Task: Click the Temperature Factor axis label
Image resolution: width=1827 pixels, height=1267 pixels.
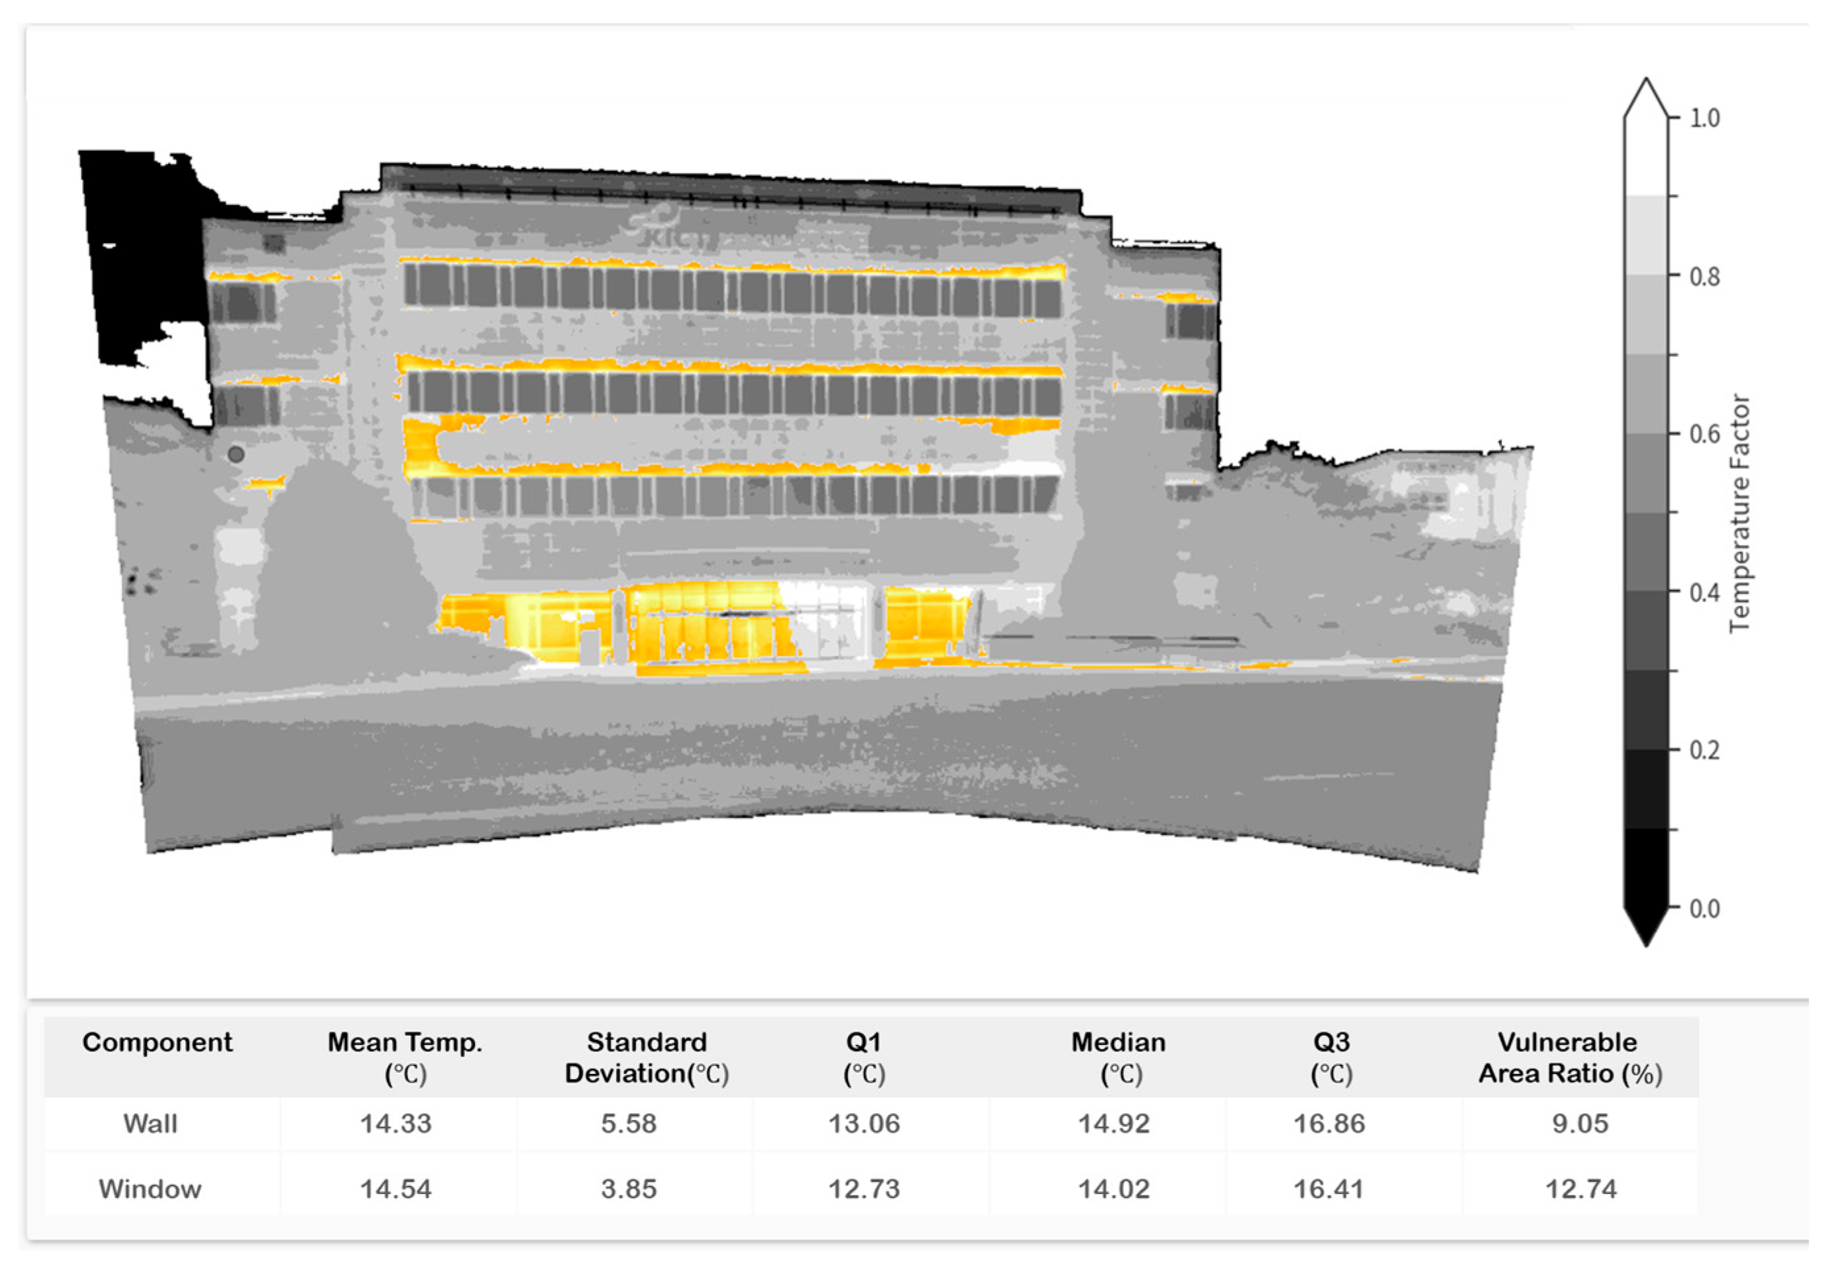Action: pos(1739,514)
